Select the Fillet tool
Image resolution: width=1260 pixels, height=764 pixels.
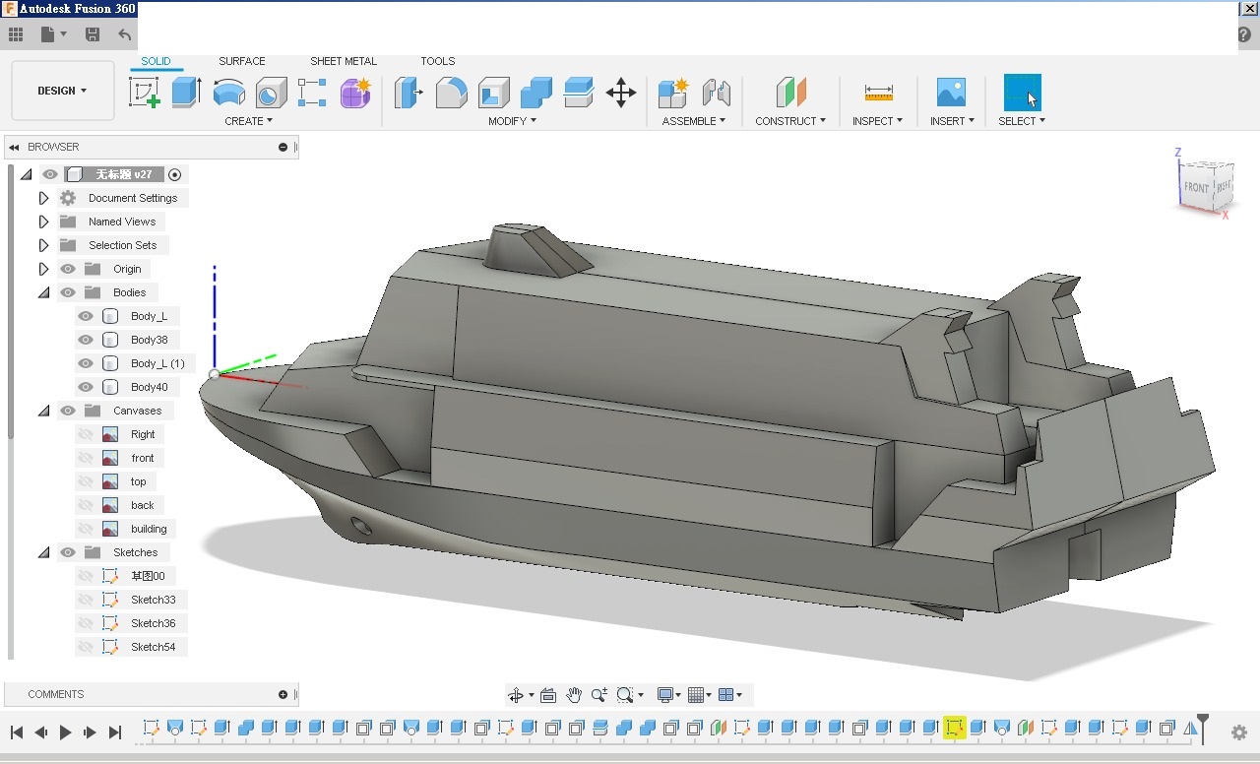pos(451,93)
